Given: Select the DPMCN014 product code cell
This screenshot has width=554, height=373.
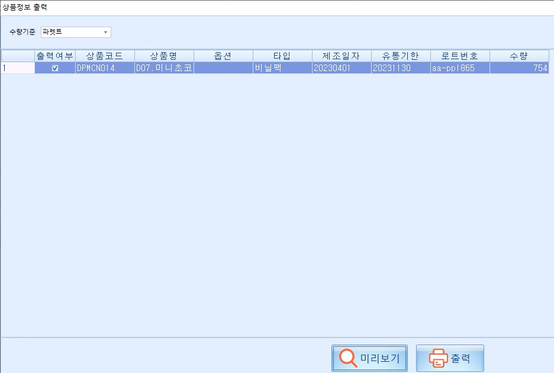Looking at the screenshot, I should pyautogui.click(x=105, y=68).
